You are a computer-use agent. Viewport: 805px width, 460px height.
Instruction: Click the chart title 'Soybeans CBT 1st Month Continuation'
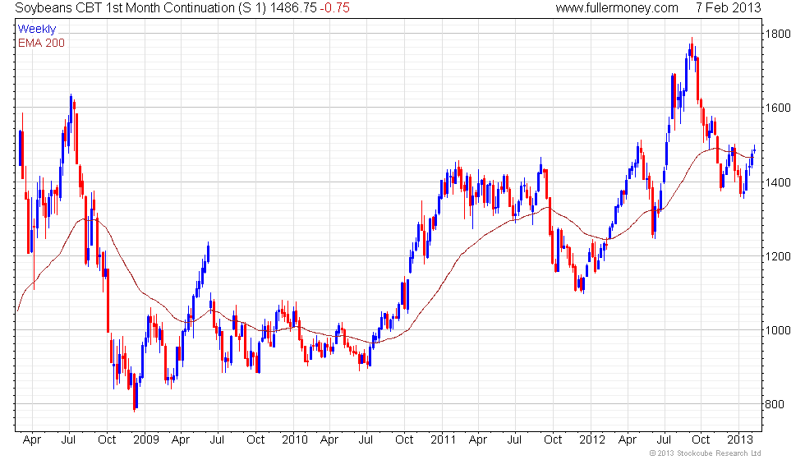pos(125,7)
